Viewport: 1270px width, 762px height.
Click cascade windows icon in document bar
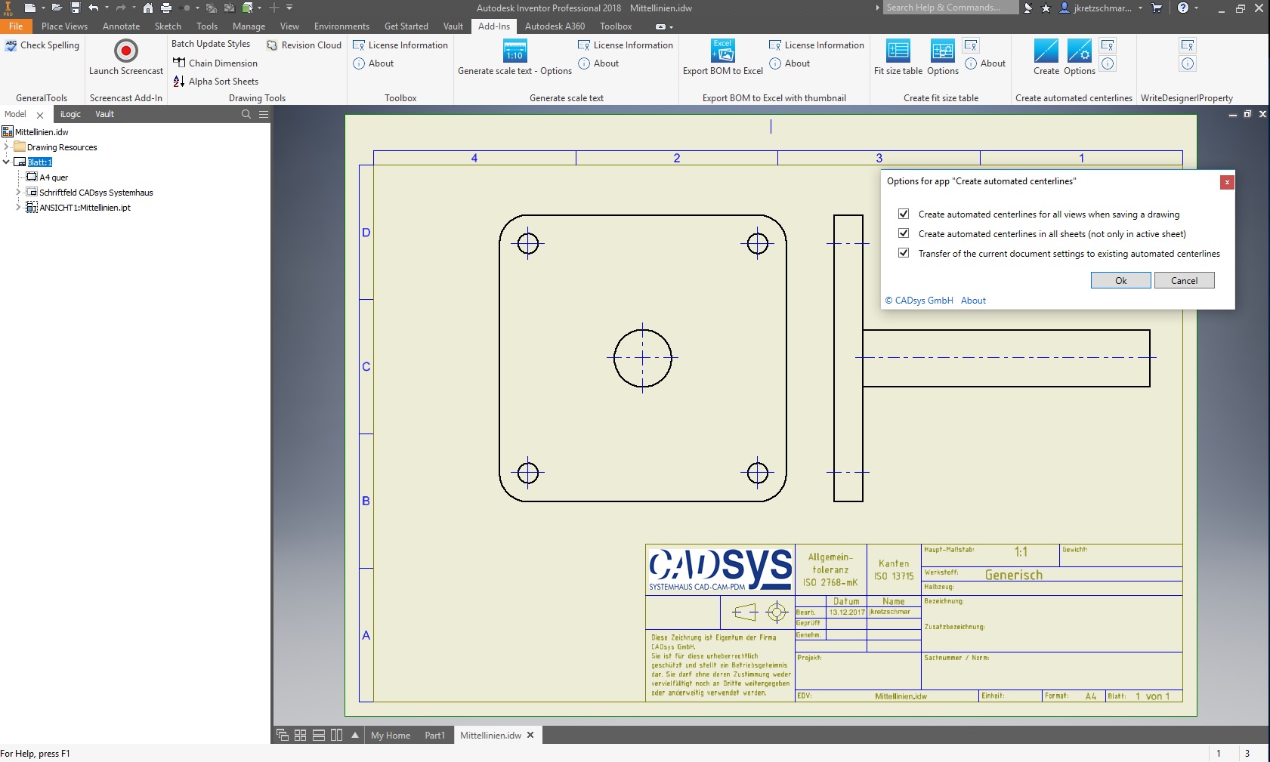283,735
